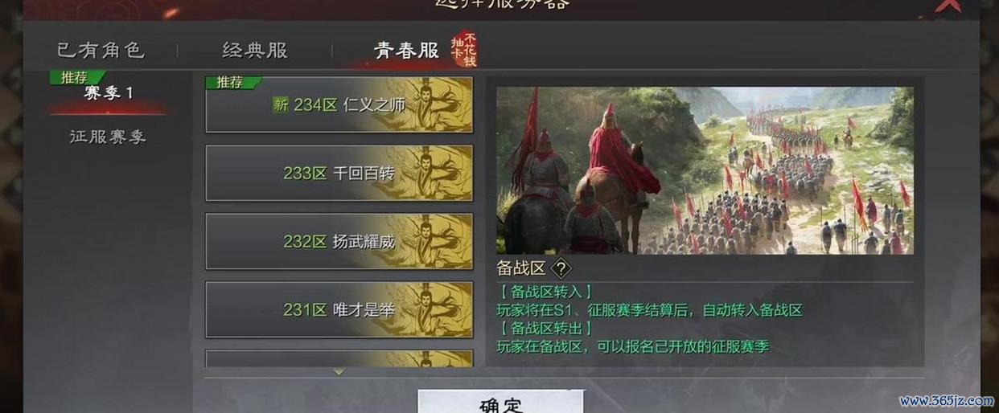Open the 备战区 question mark help icon
The image size is (999, 413).
pyautogui.click(x=561, y=268)
